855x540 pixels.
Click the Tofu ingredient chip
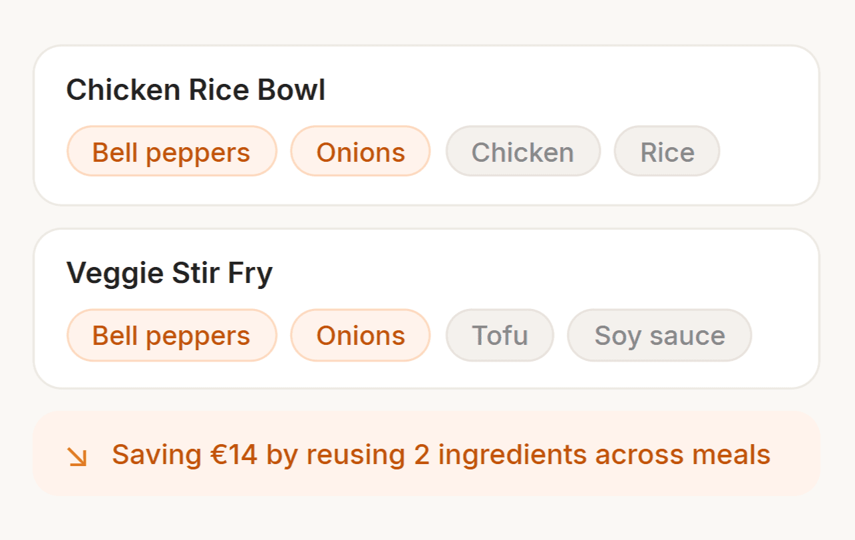click(500, 336)
